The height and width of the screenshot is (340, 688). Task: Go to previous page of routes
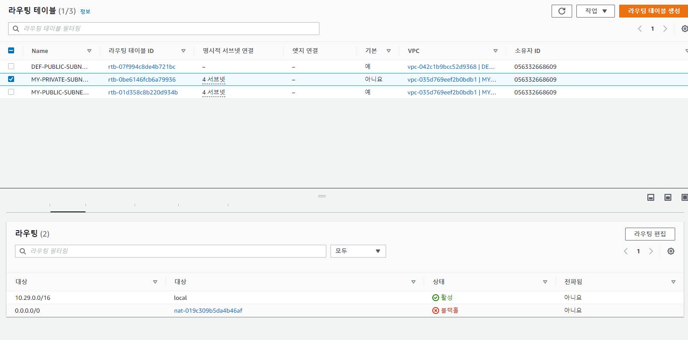click(x=626, y=251)
